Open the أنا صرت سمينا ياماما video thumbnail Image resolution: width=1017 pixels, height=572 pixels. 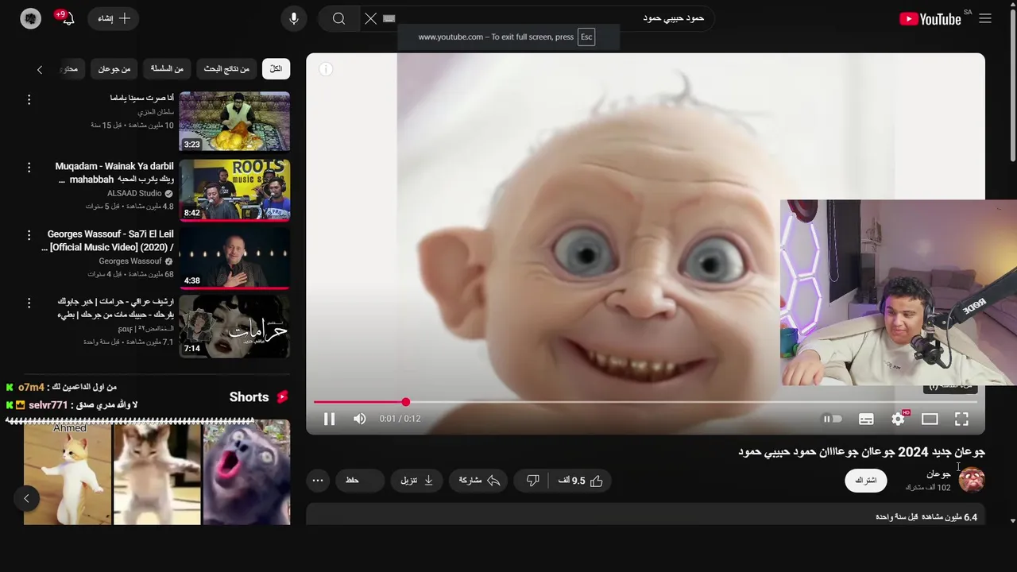tap(234, 122)
